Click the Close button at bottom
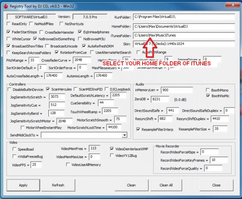 (217, 185)
